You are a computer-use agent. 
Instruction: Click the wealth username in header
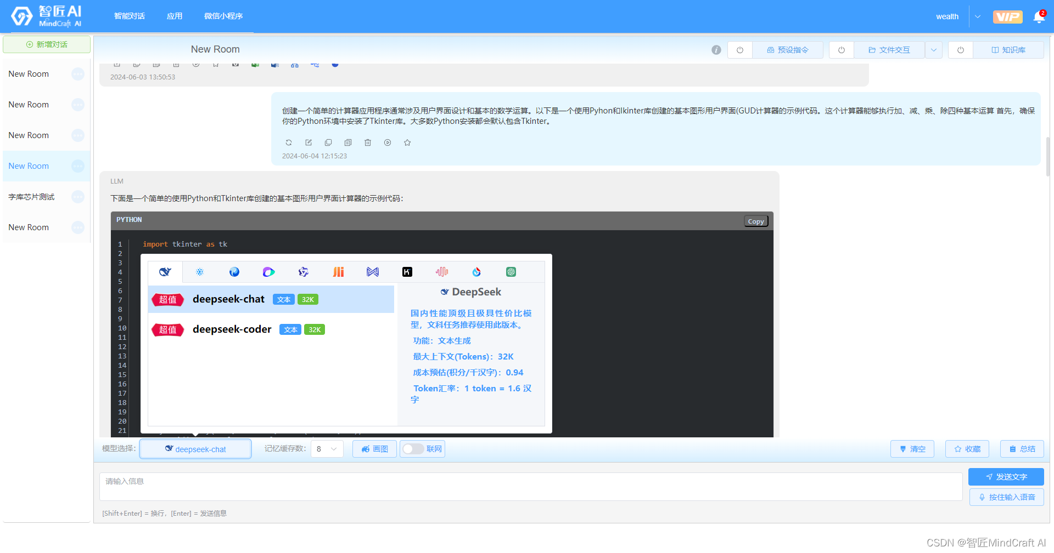coord(947,17)
